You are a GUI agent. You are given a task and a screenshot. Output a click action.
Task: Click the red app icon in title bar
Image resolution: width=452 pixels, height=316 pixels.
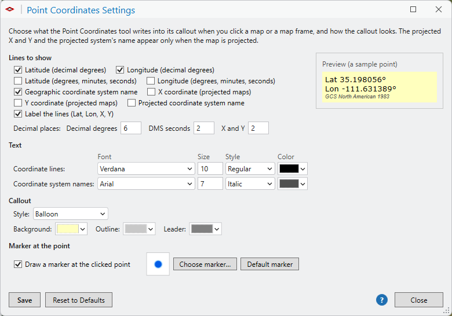10,9
